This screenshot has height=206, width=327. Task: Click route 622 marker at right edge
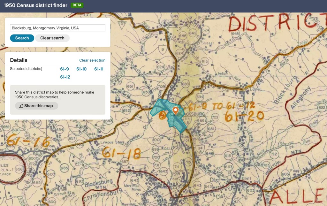[322, 109]
